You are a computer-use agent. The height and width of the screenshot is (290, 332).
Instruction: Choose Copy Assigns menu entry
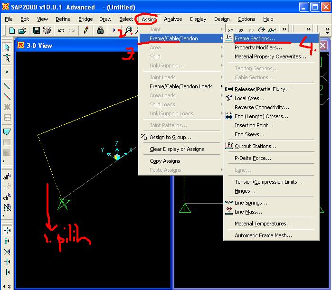coord(181,161)
